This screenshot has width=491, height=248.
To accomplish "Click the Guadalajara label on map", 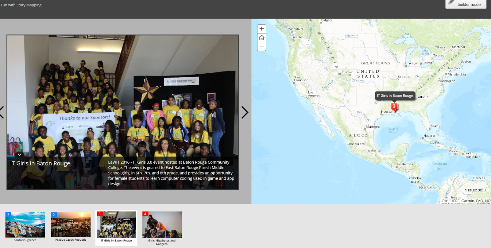I will (356, 144).
